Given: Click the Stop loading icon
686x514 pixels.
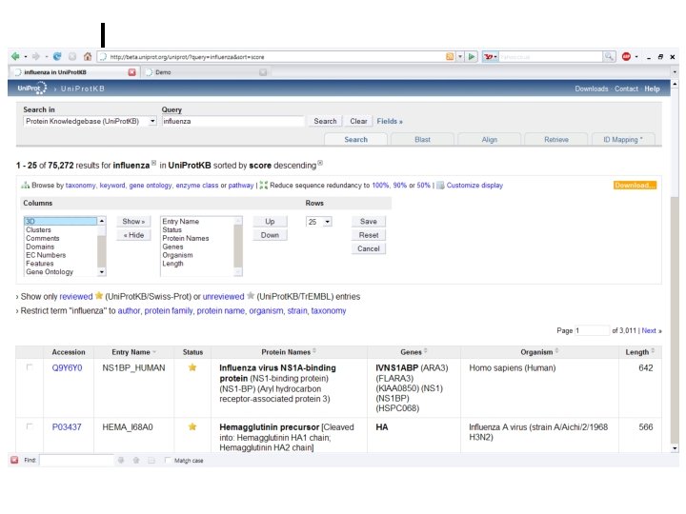Looking at the screenshot, I should point(72,56).
